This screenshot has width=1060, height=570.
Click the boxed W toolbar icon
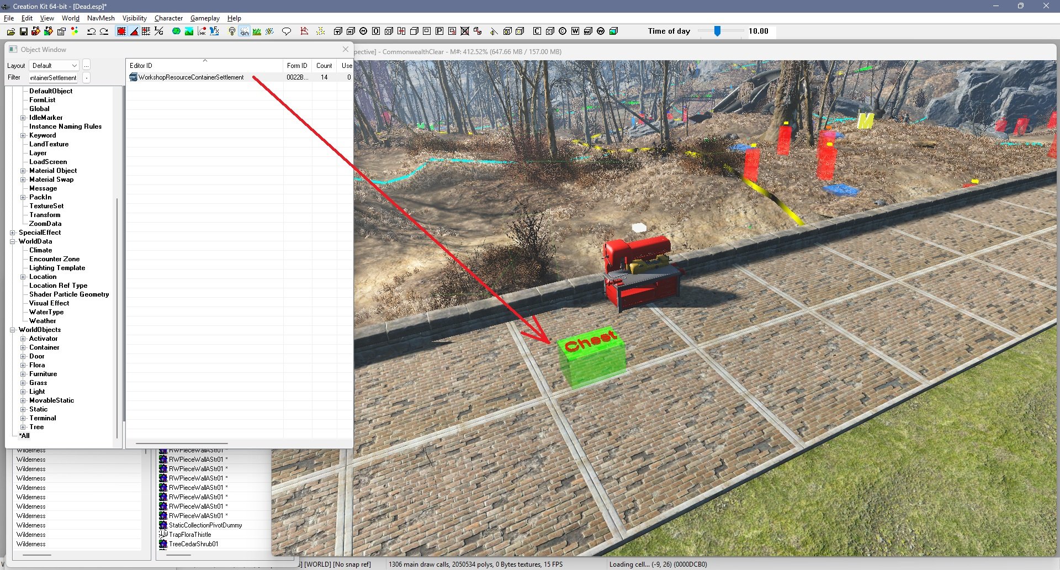coord(575,31)
